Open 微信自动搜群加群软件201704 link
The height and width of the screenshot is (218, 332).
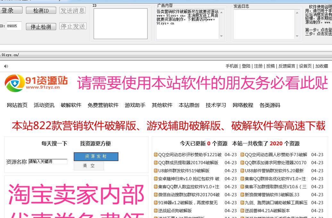[189, 195]
